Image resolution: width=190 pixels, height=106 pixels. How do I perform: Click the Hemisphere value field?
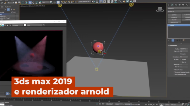pyautogui.click(x=183, y=57)
